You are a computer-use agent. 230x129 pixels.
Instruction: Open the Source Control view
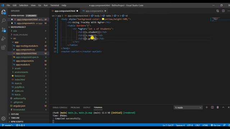3,29
